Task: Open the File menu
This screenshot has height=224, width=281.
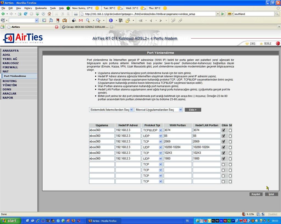Action: pyautogui.click(x=3, y=8)
